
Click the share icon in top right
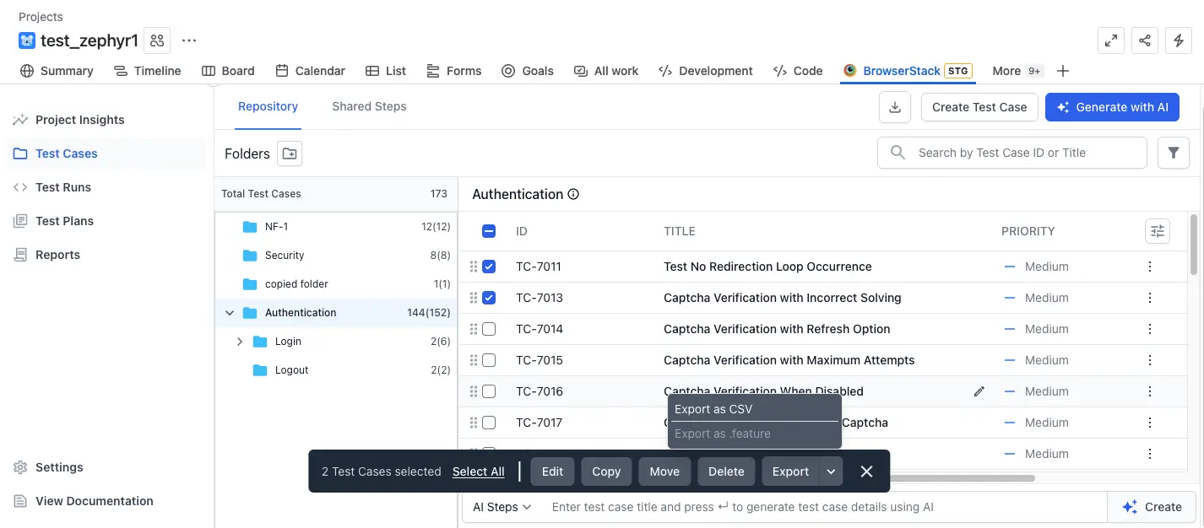click(1145, 40)
